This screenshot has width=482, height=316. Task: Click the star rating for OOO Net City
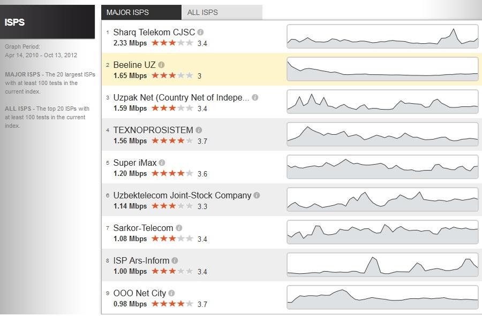172,304
